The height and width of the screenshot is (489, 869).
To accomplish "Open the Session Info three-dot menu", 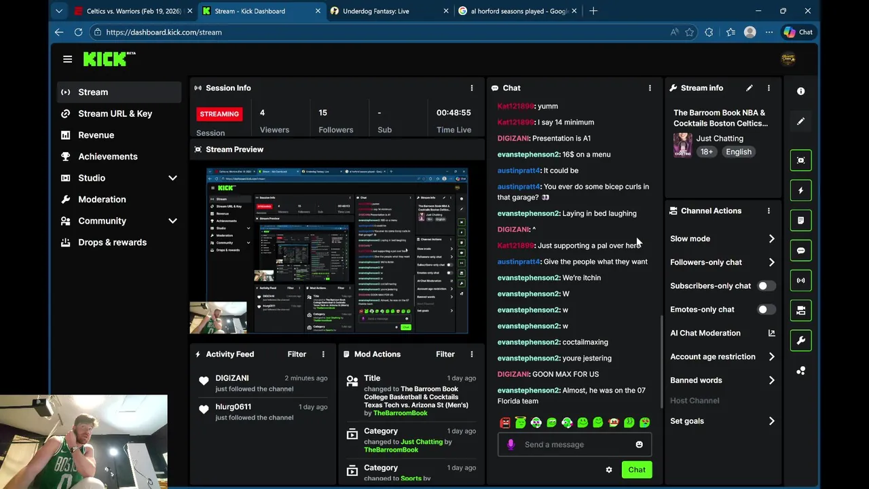I will coord(472,88).
